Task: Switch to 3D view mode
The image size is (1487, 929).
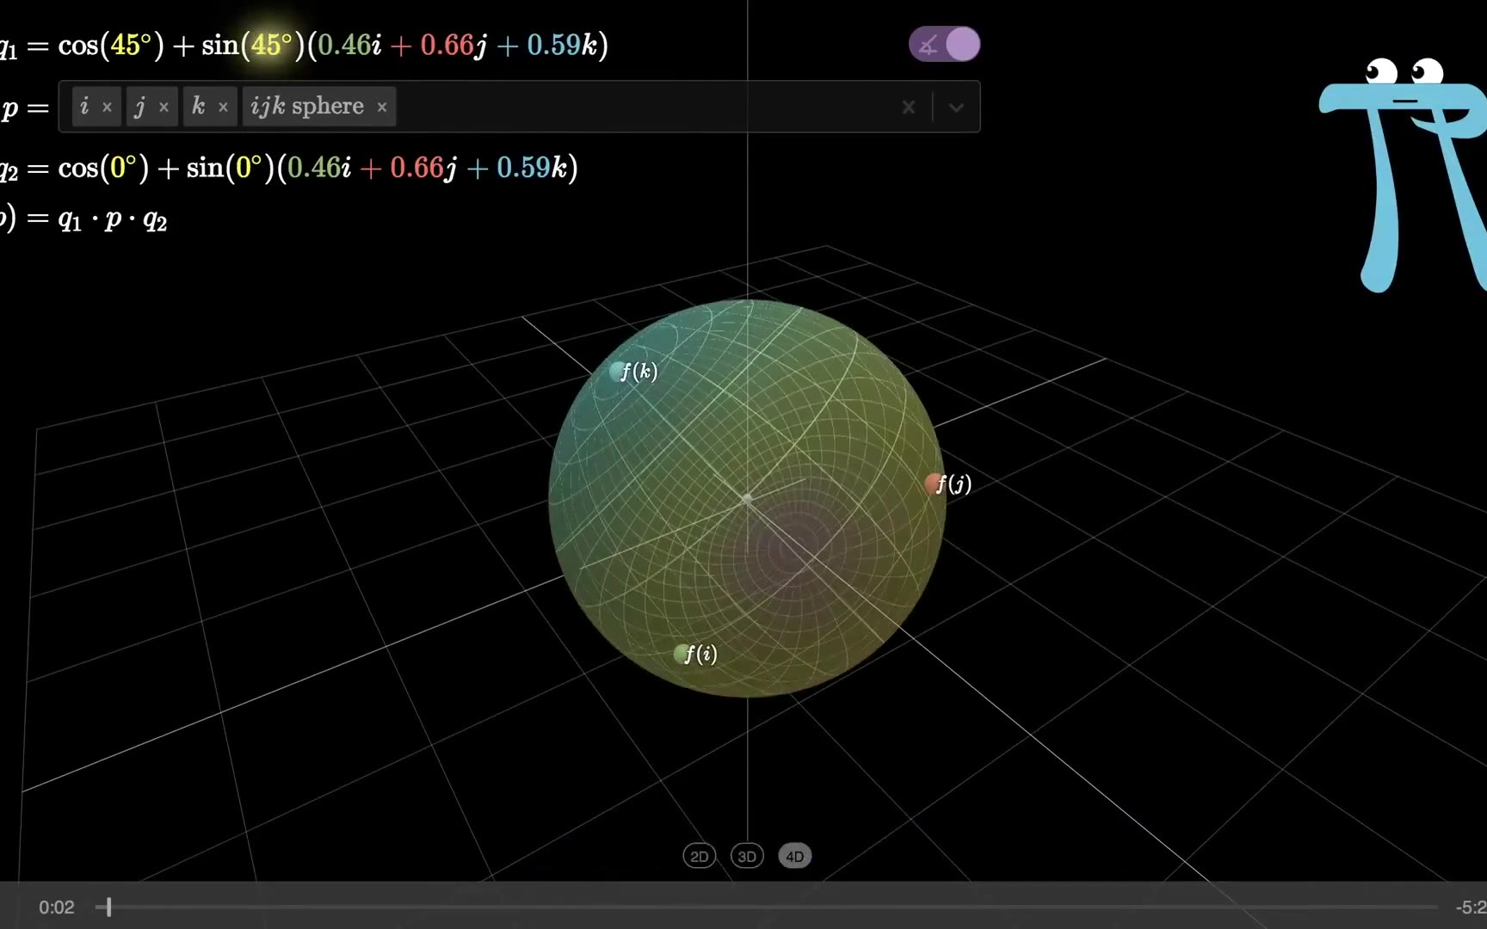Action: pyautogui.click(x=747, y=856)
